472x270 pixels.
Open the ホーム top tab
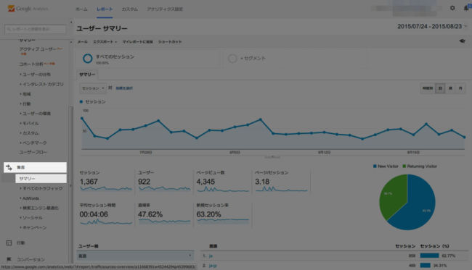81,9
